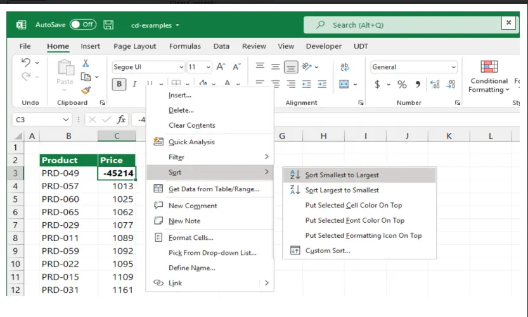This screenshot has width=528, height=317.
Task: Click the Excel app icon in title bar
Action: point(21,25)
